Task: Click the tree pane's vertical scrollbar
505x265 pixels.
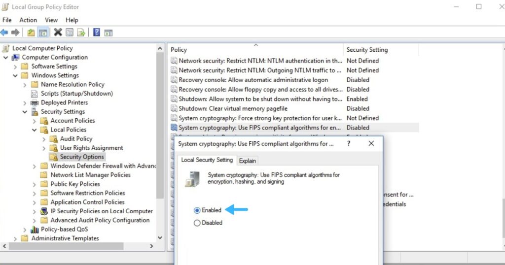Action: coord(160,123)
